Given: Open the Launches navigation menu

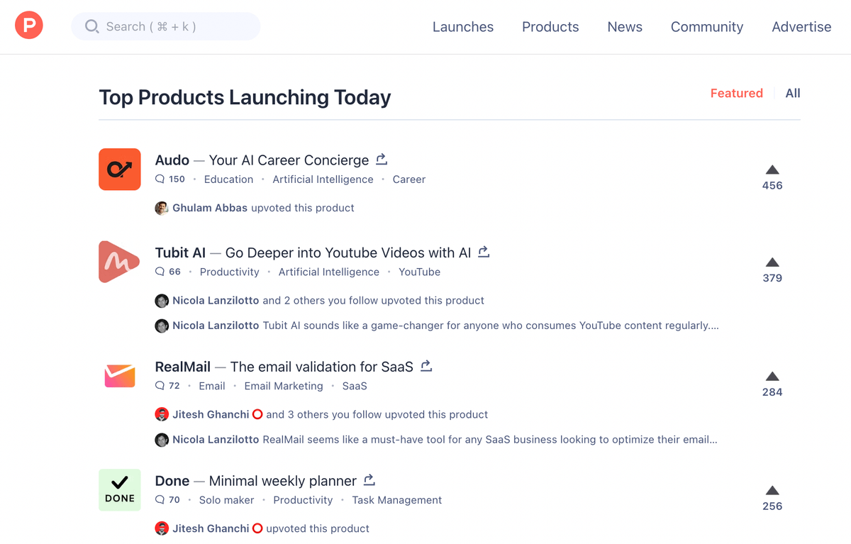Looking at the screenshot, I should pos(463,27).
